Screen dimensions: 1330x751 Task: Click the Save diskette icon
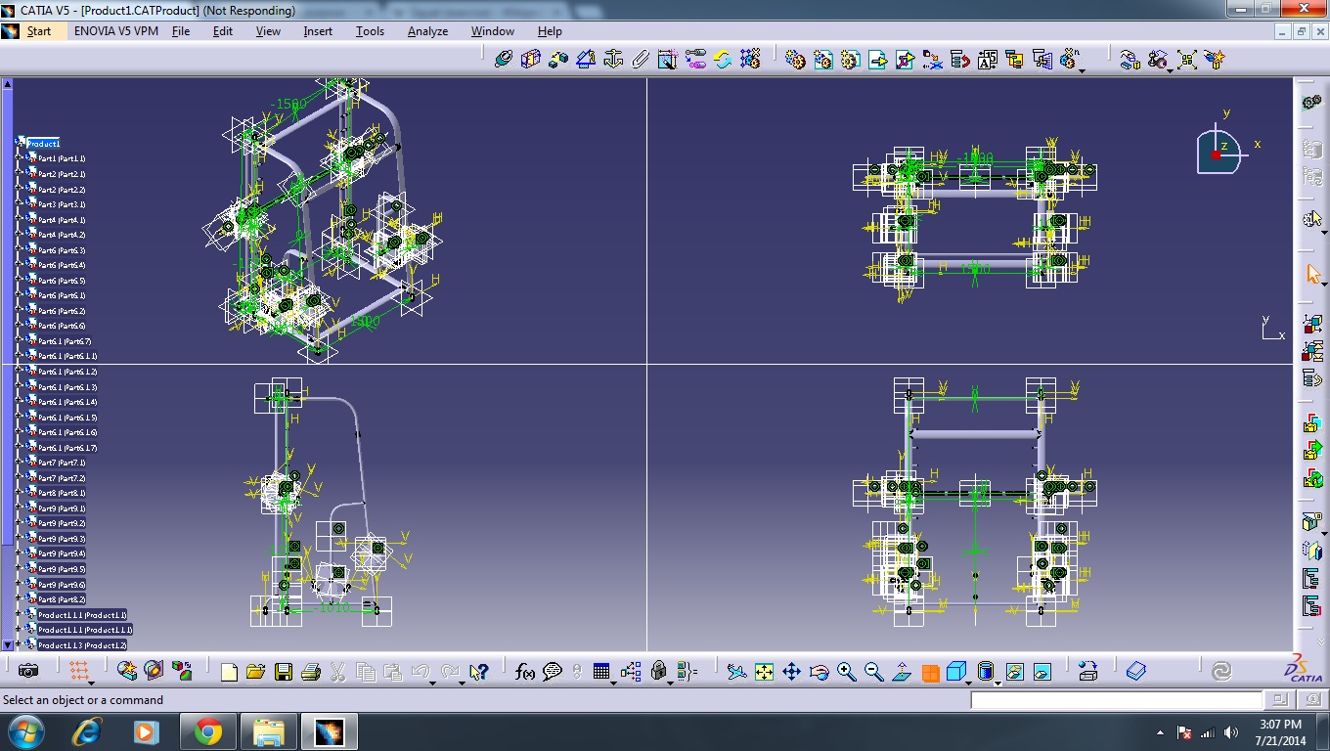[x=284, y=672]
